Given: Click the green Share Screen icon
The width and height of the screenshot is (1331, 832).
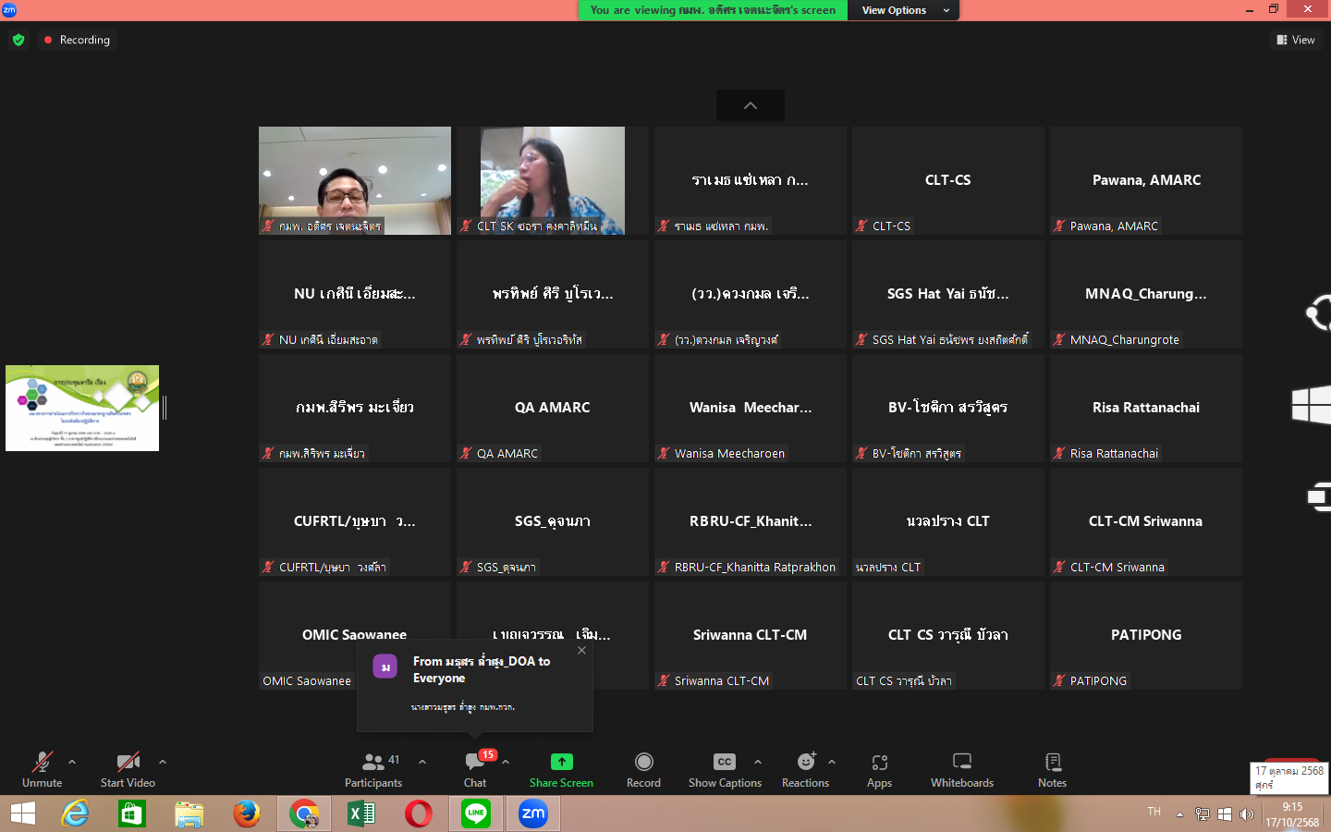Looking at the screenshot, I should tap(561, 763).
